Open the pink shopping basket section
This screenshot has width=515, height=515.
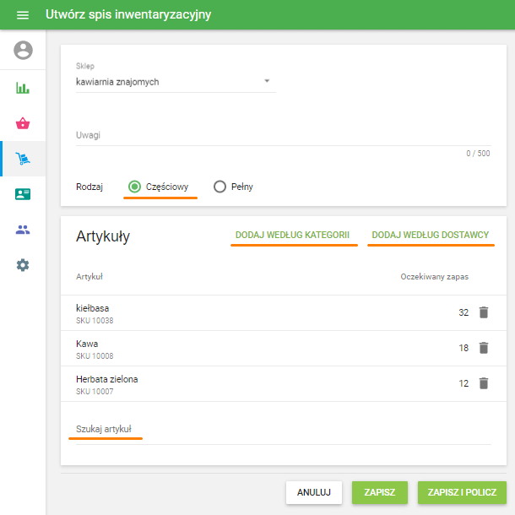(x=23, y=123)
